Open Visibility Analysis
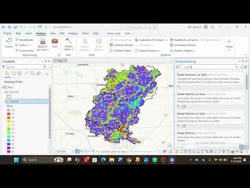This screenshot has height=188, width=250. 121,51
